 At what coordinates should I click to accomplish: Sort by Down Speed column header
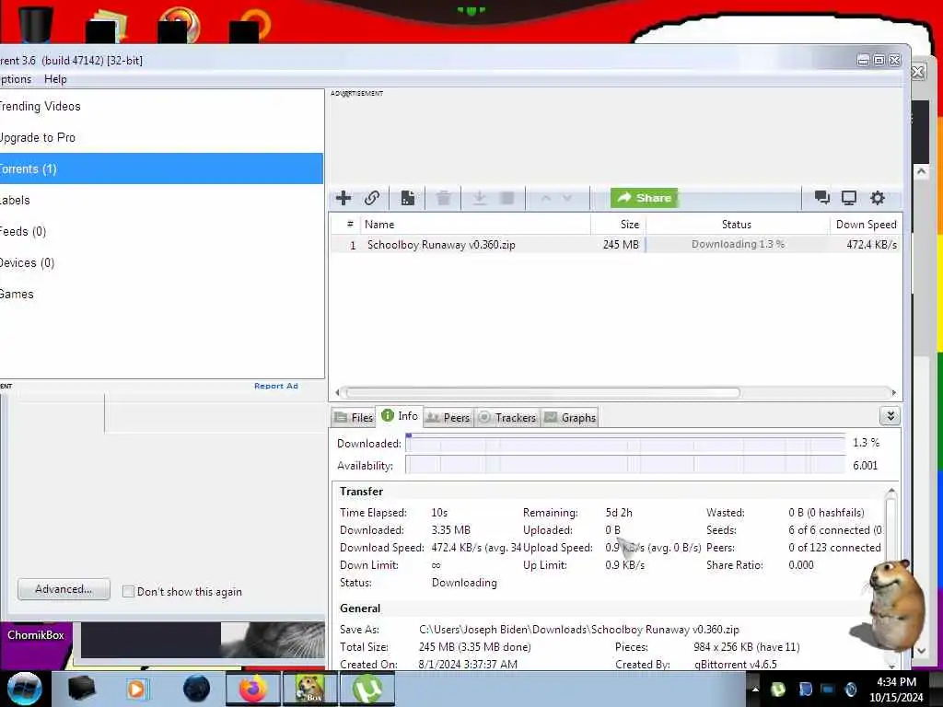tap(866, 225)
